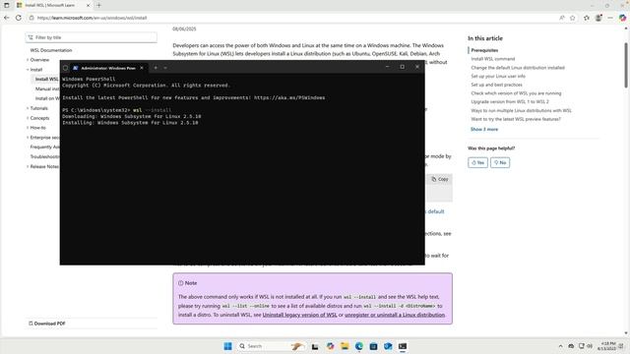The image size is (630, 354).
Task: Go to Upgrade version from WSL 1 to WSL 2
Action: [510, 101]
